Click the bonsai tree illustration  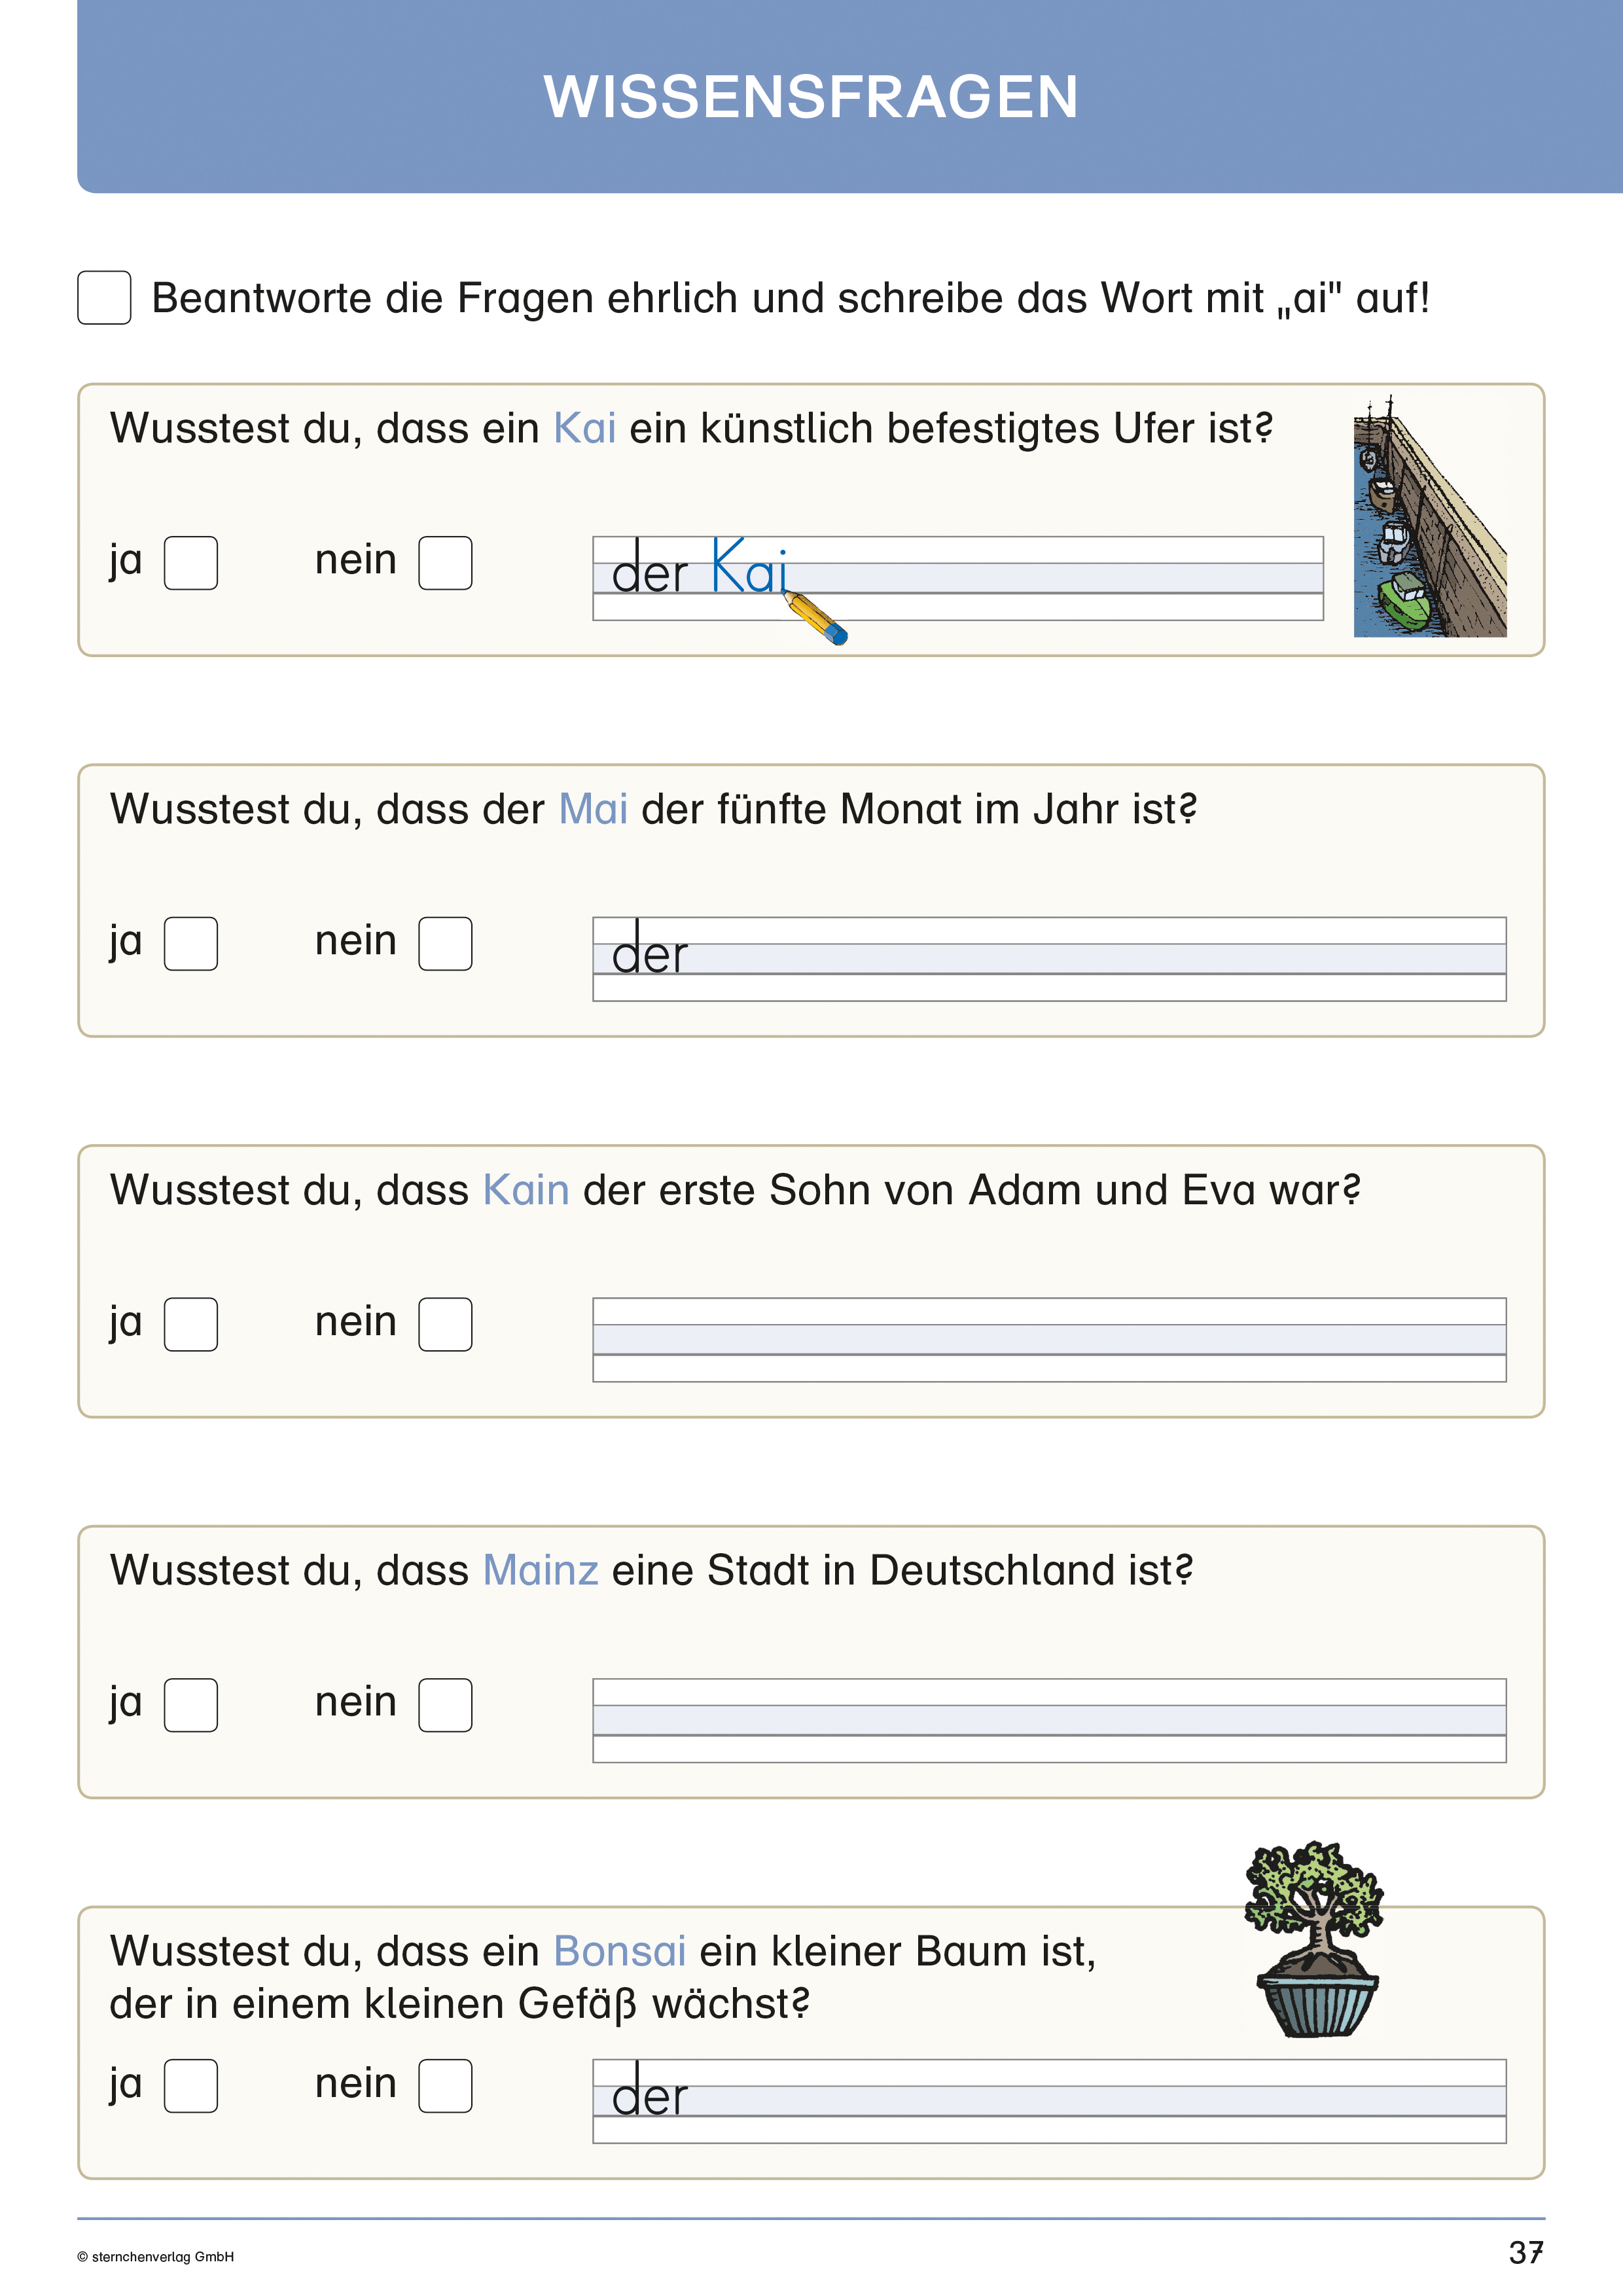pyautogui.click(x=1314, y=1939)
